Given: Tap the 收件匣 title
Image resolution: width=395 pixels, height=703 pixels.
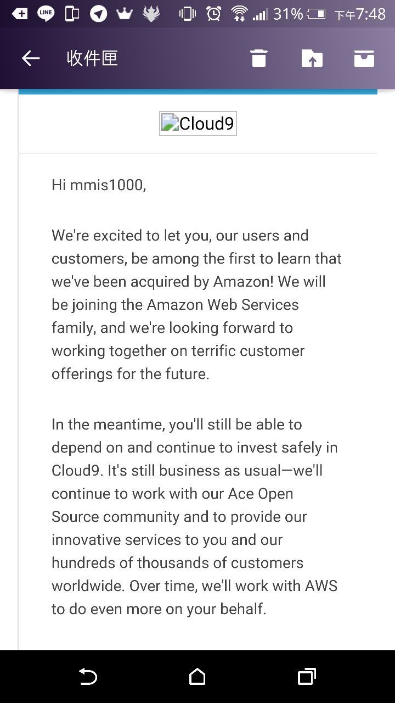Looking at the screenshot, I should 92,58.
